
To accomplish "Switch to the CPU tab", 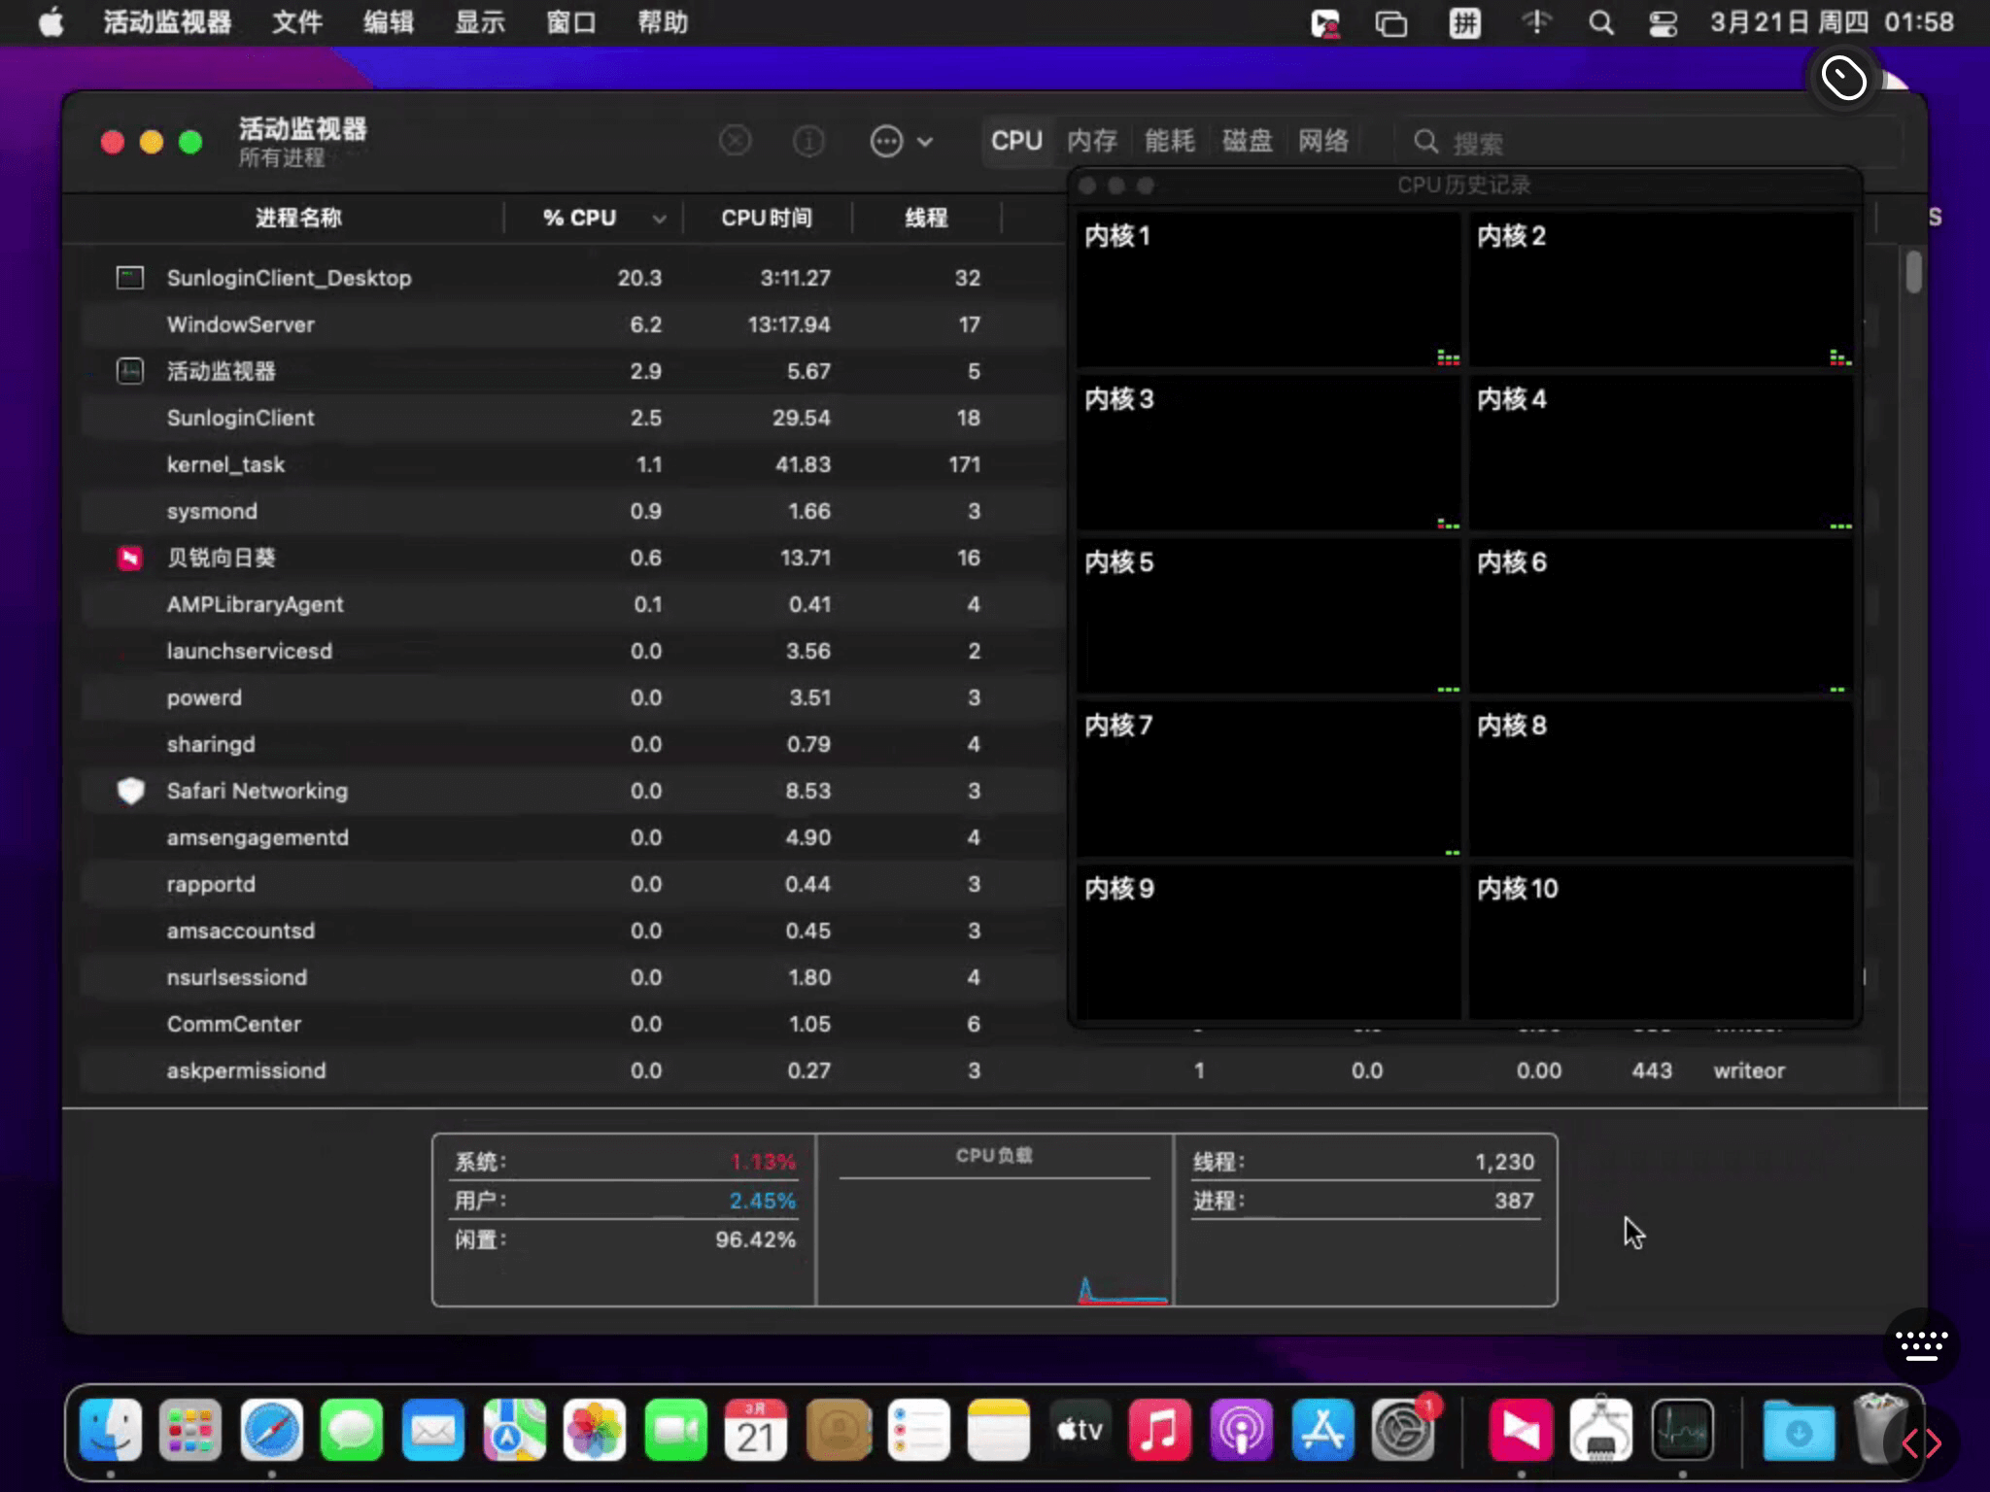I will pos(1016,141).
